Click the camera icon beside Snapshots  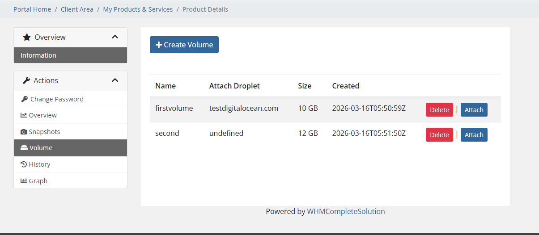(24, 132)
